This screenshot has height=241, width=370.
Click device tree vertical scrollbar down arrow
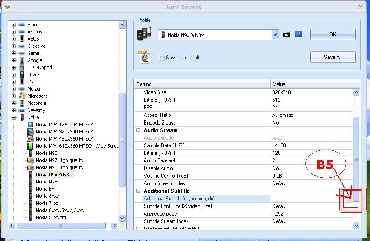click(122, 218)
